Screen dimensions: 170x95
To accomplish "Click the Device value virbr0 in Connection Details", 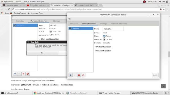I will point(105,33).
